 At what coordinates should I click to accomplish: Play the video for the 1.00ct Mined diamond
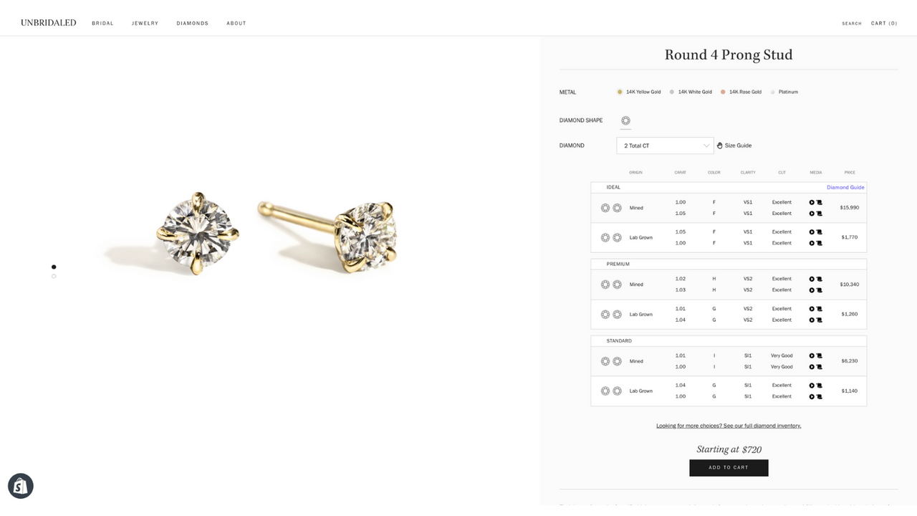(x=811, y=202)
